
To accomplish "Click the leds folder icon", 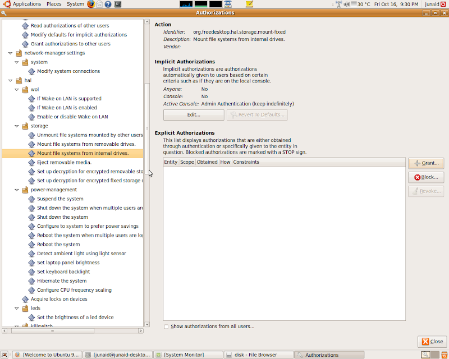I will pos(25,309).
